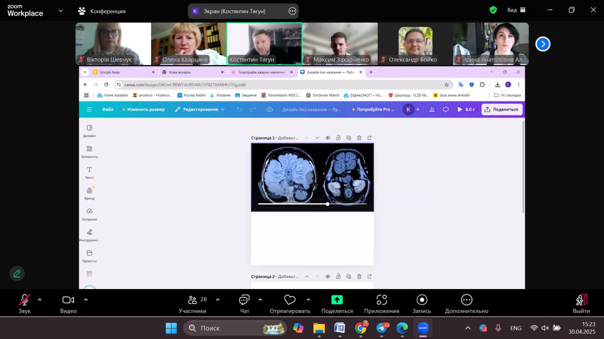Toggle the Windows volume mute icon
Screen dimensions: 604x339
click(545, 328)
